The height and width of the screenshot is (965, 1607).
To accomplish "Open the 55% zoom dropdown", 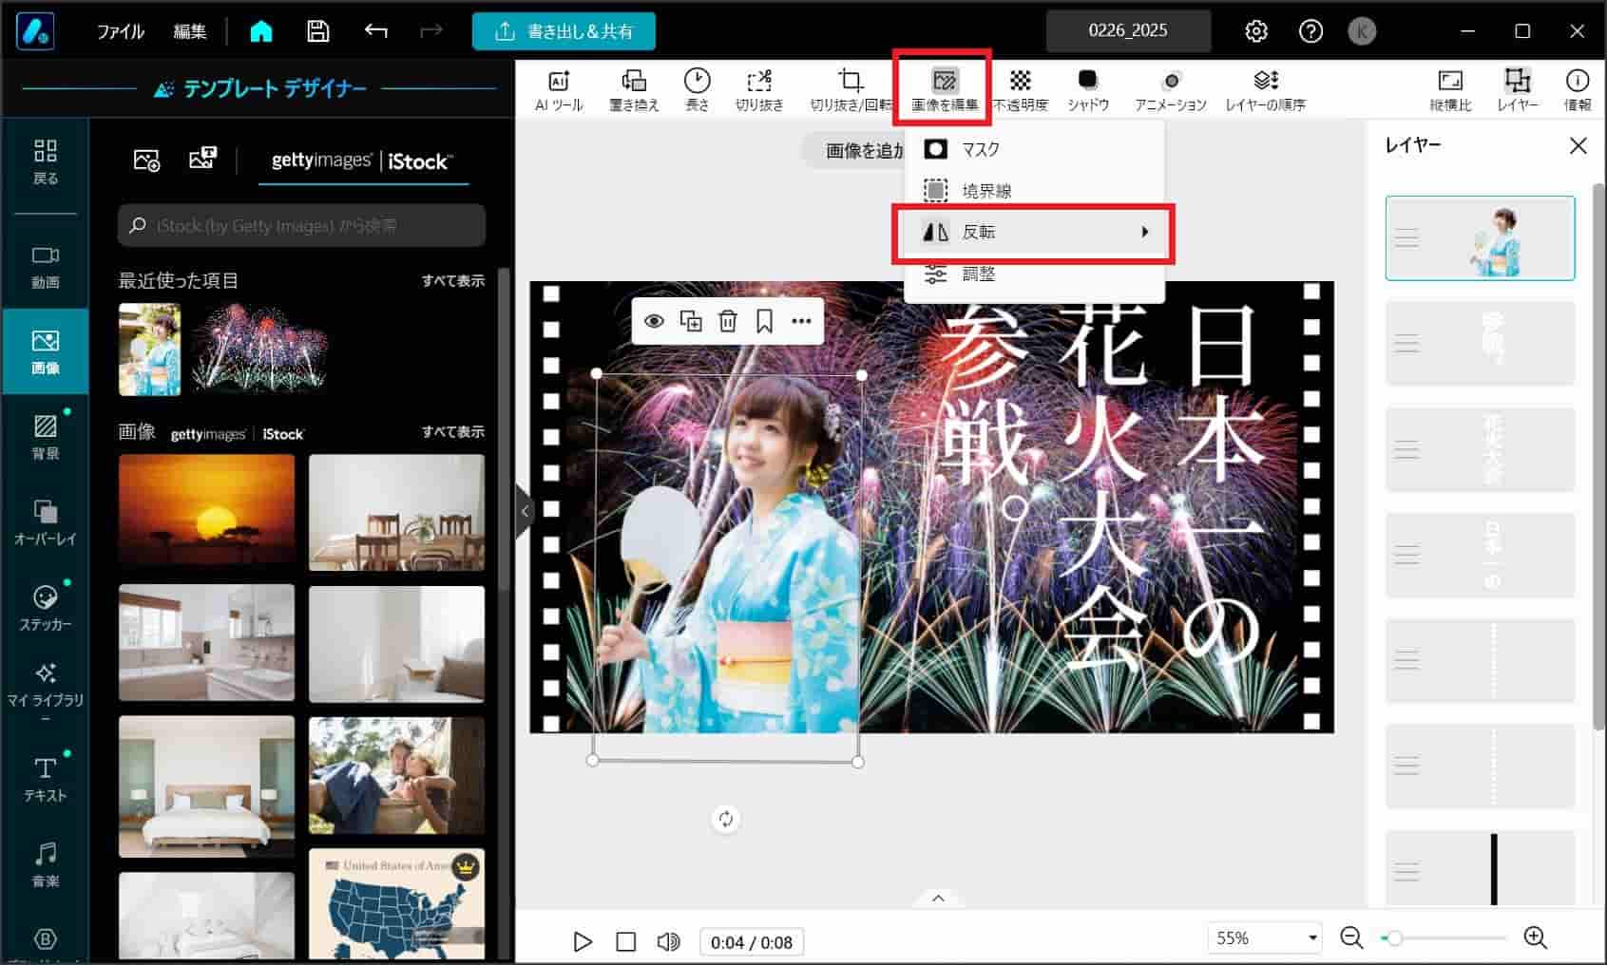I will coord(1266,938).
